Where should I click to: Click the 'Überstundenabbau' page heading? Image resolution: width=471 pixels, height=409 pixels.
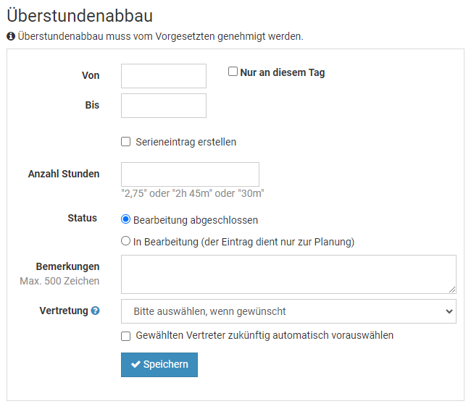80,14
